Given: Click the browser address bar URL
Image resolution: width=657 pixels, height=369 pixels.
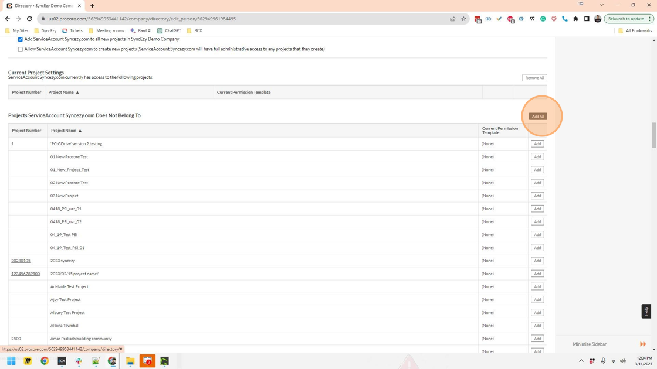Looking at the screenshot, I should pyautogui.click(x=142, y=19).
